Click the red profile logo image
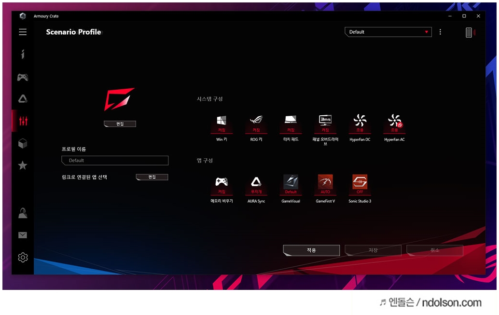The width and height of the screenshot is (499, 315). click(120, 99)
